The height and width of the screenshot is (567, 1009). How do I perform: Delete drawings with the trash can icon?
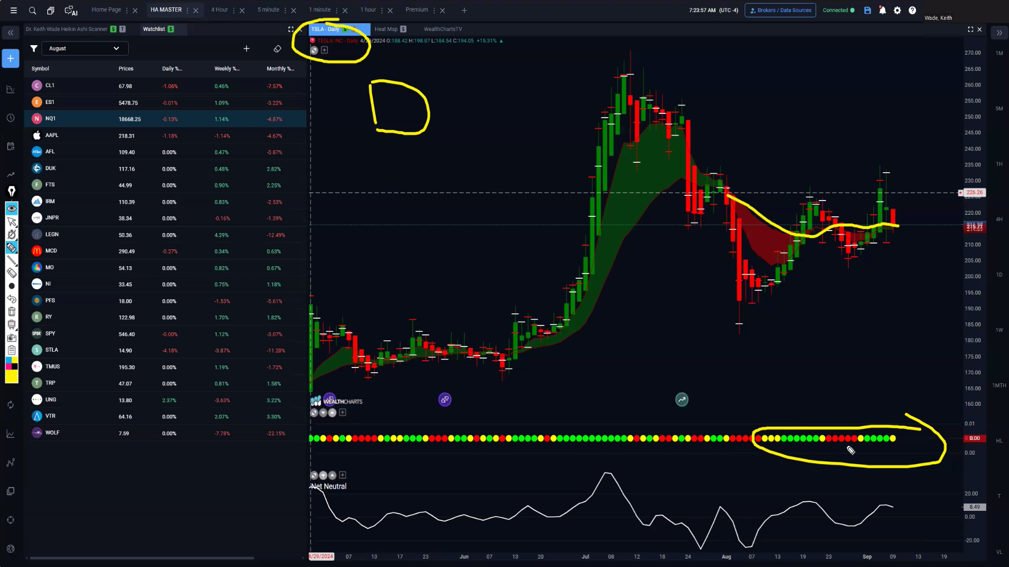pos(12,312)
